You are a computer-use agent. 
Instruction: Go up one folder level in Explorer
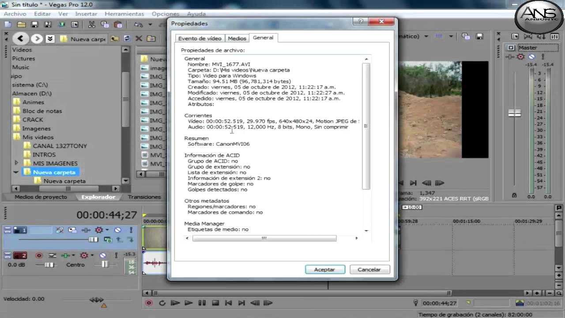(x=115, y=39)
